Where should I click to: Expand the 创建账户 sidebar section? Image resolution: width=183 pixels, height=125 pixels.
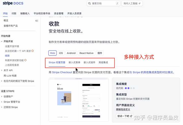pos(2,97)
